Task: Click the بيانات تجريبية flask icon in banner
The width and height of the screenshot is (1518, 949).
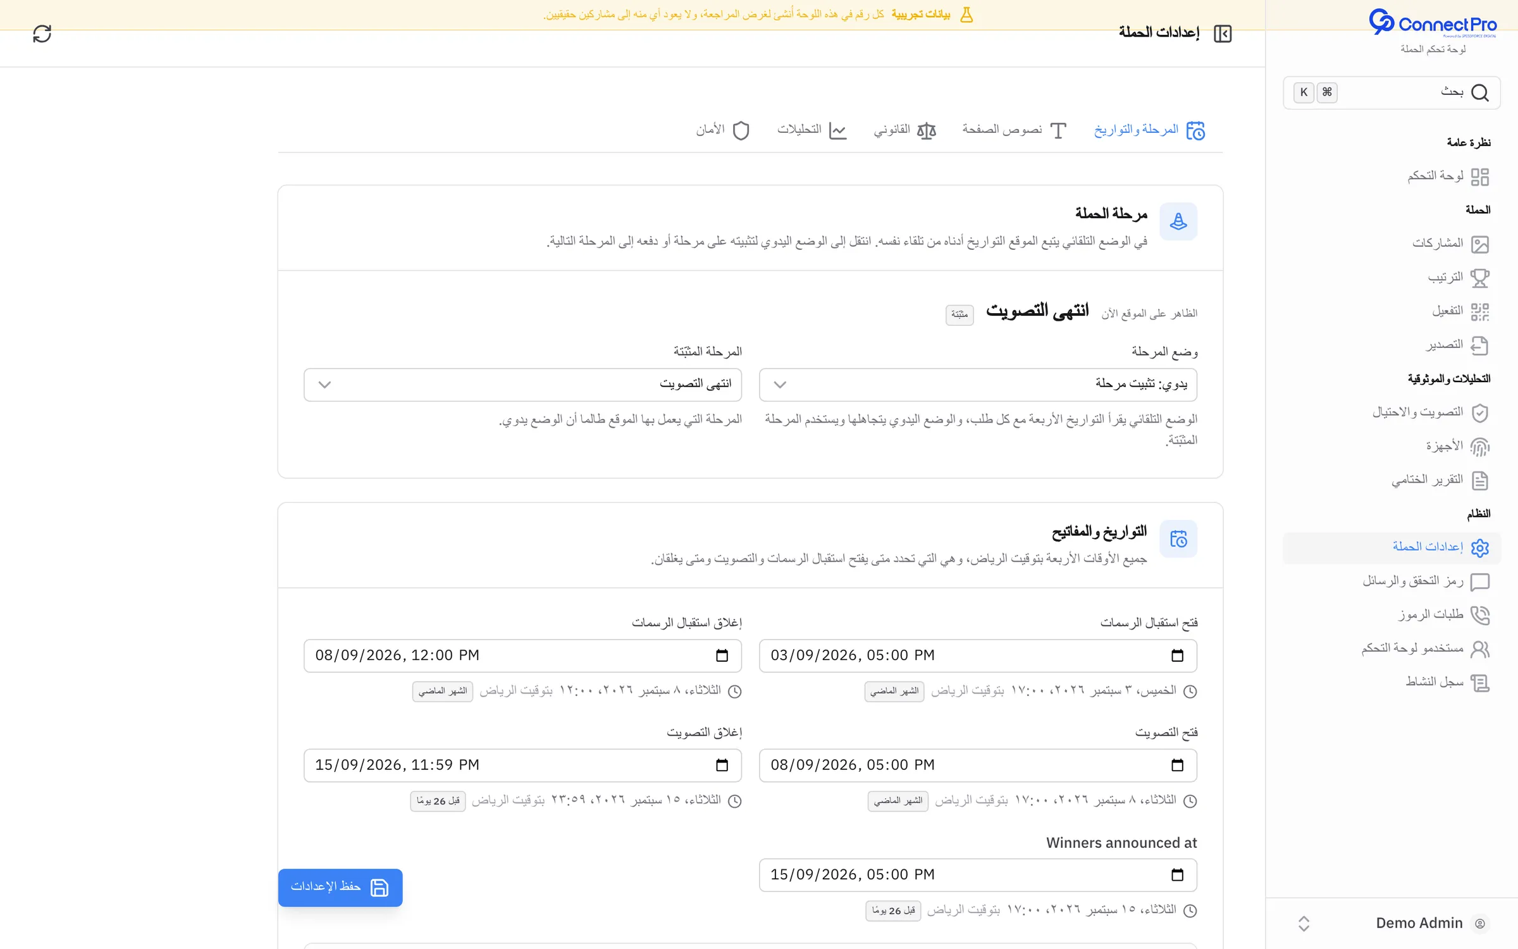Action: tap(966, 15)
